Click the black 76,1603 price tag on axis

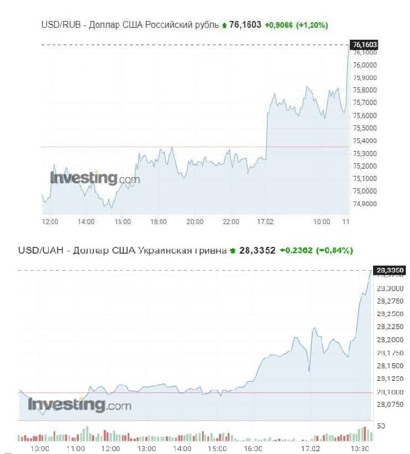[365, 44]
